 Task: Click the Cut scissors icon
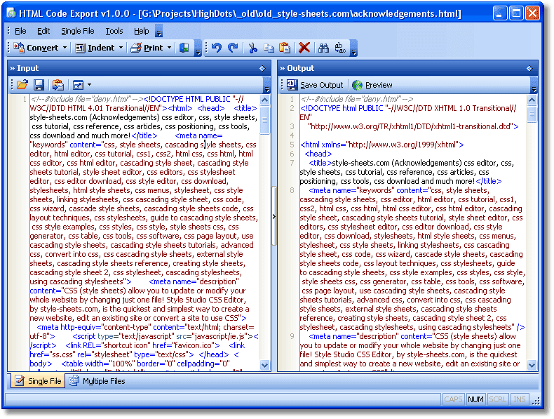pos(252,48)
